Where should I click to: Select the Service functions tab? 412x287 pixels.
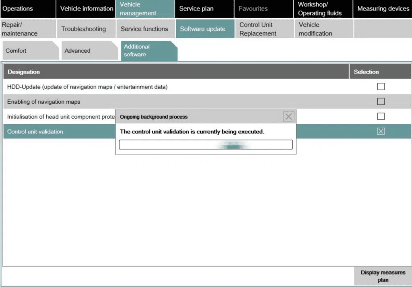tap(144, 29)
